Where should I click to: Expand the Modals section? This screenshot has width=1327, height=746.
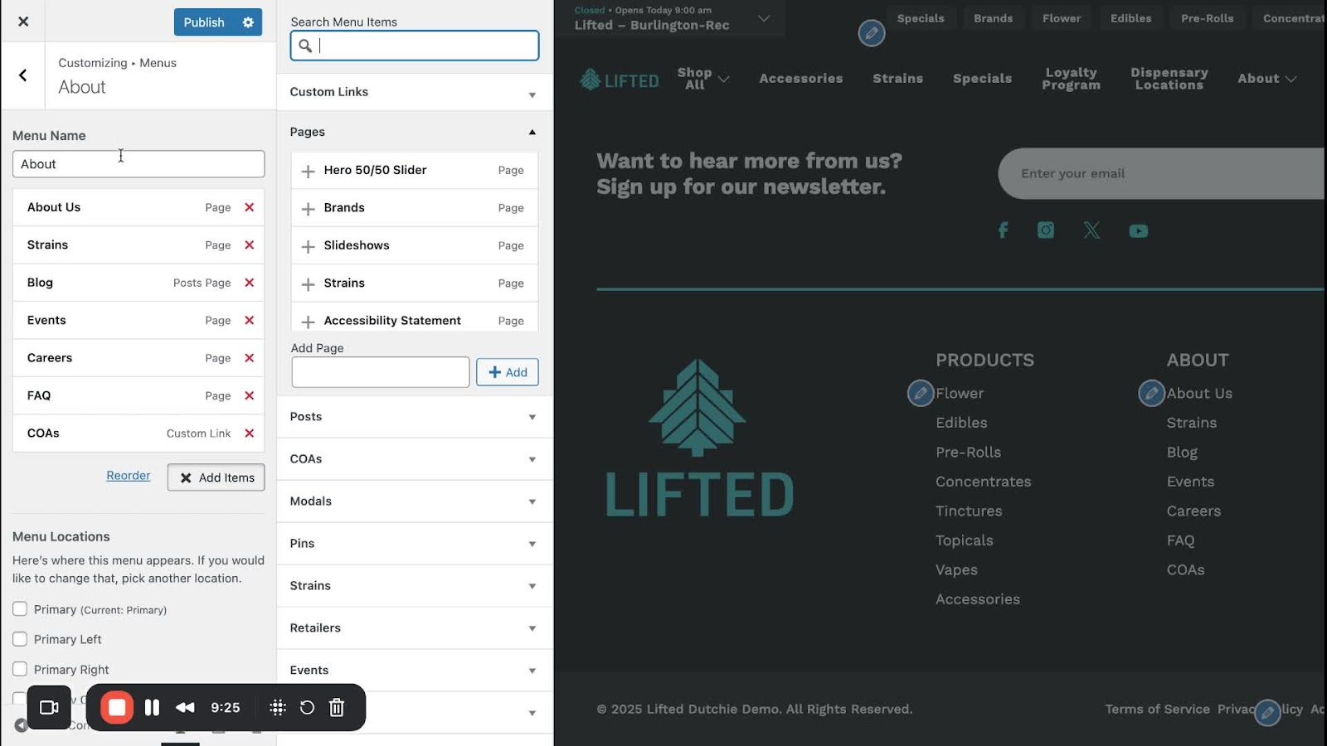[x=415, y=501]
